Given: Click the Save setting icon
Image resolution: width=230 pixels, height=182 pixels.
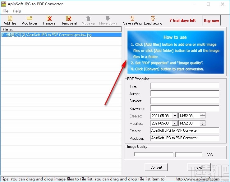Looking at the screenshot, I should pos(132,18).
